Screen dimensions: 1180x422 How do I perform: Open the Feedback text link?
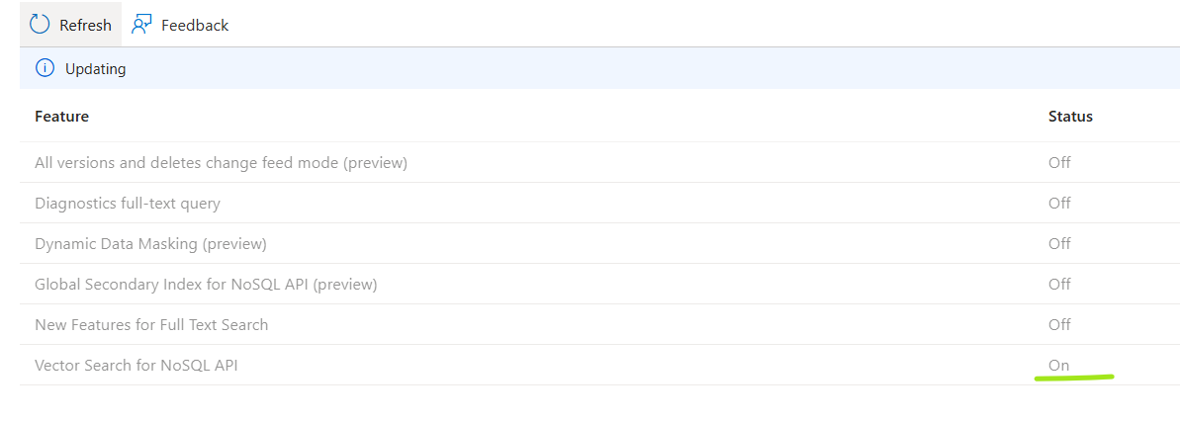pos(195,25)
